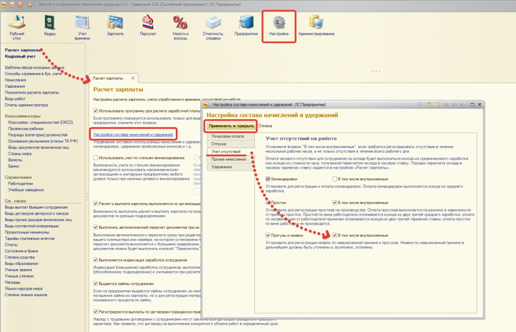Click the Применить и закрыть button

(231, 125)
